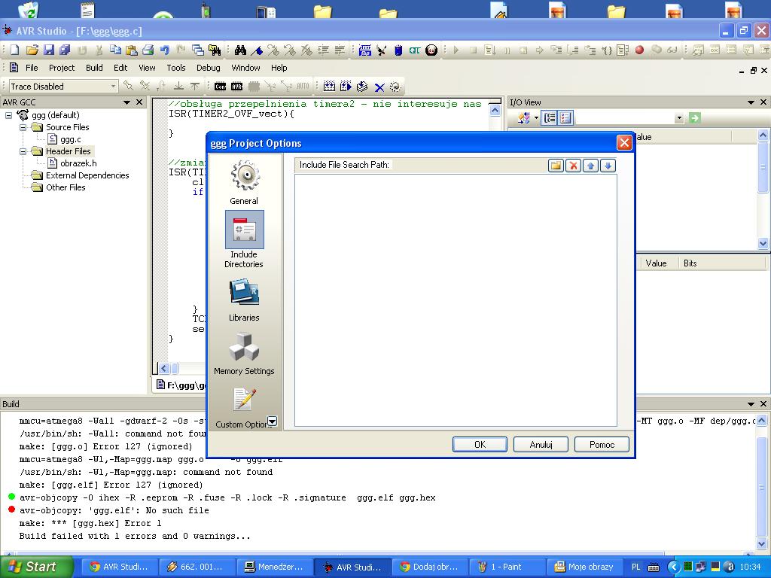771x578 pixels.
Task: Click the Find in Files icon
Action: [x=215, y=50]
